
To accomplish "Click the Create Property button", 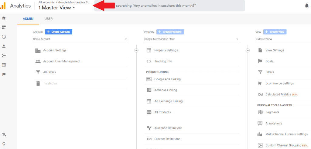I will click(x=170, y=32).
